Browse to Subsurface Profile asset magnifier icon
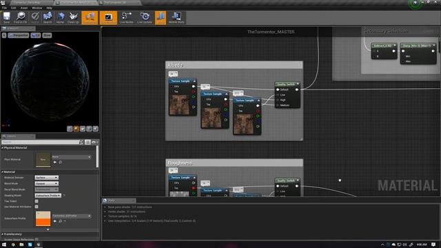Screen dimensions: 441x248 coord(60,221)
